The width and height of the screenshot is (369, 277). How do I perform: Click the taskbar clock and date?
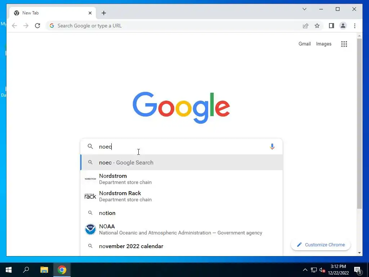point(338,270)
